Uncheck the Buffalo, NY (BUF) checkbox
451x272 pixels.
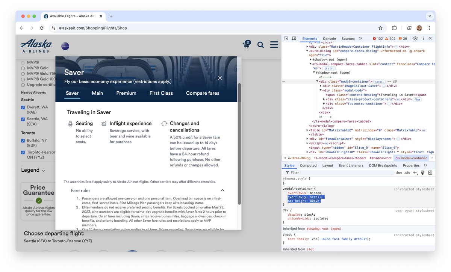[23, 141]
